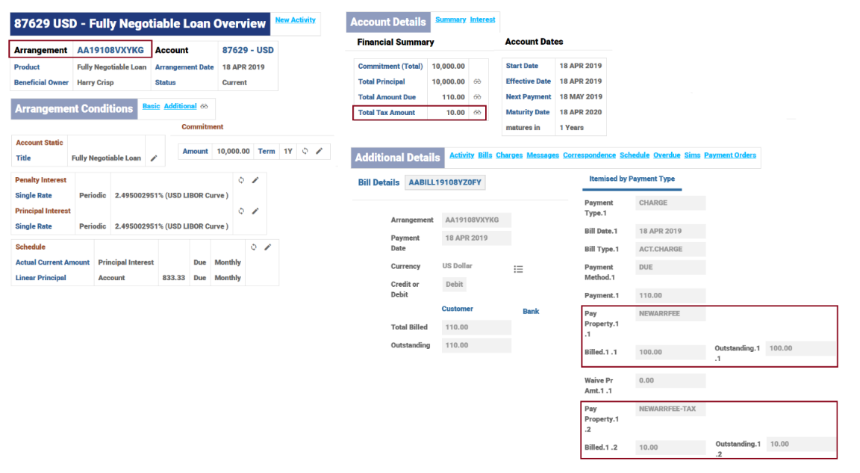Viewport: 860px width, 473px height.
Task: Click the refresh icon in Commitment row
Action: coord(305,151)
